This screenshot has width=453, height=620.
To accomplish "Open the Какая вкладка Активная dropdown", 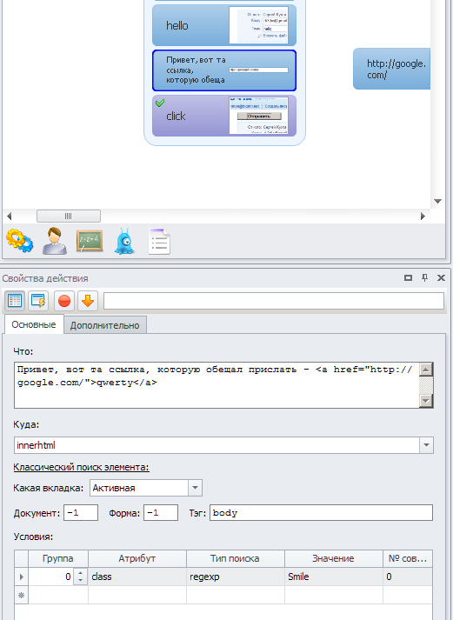I will click(x=195, y=488).
